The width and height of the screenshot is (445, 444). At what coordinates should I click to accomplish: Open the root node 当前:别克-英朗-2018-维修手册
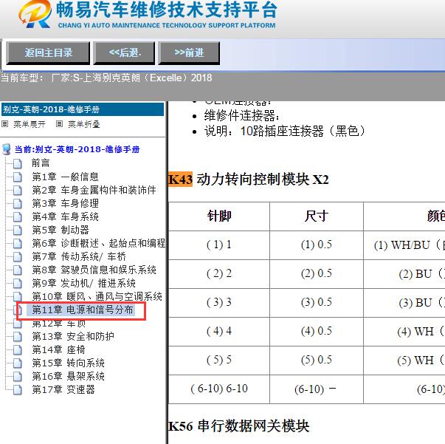click(77, 149)
